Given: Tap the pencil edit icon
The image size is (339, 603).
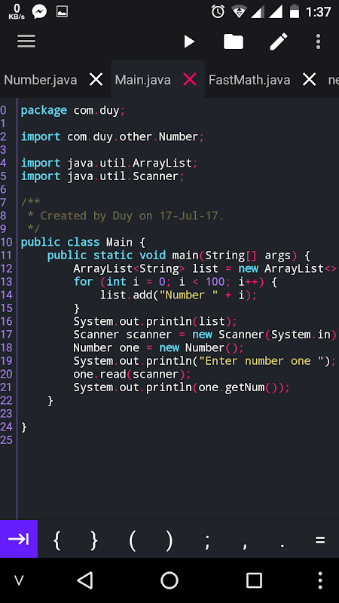Looking at the screenshot, I should coord(279,41).
